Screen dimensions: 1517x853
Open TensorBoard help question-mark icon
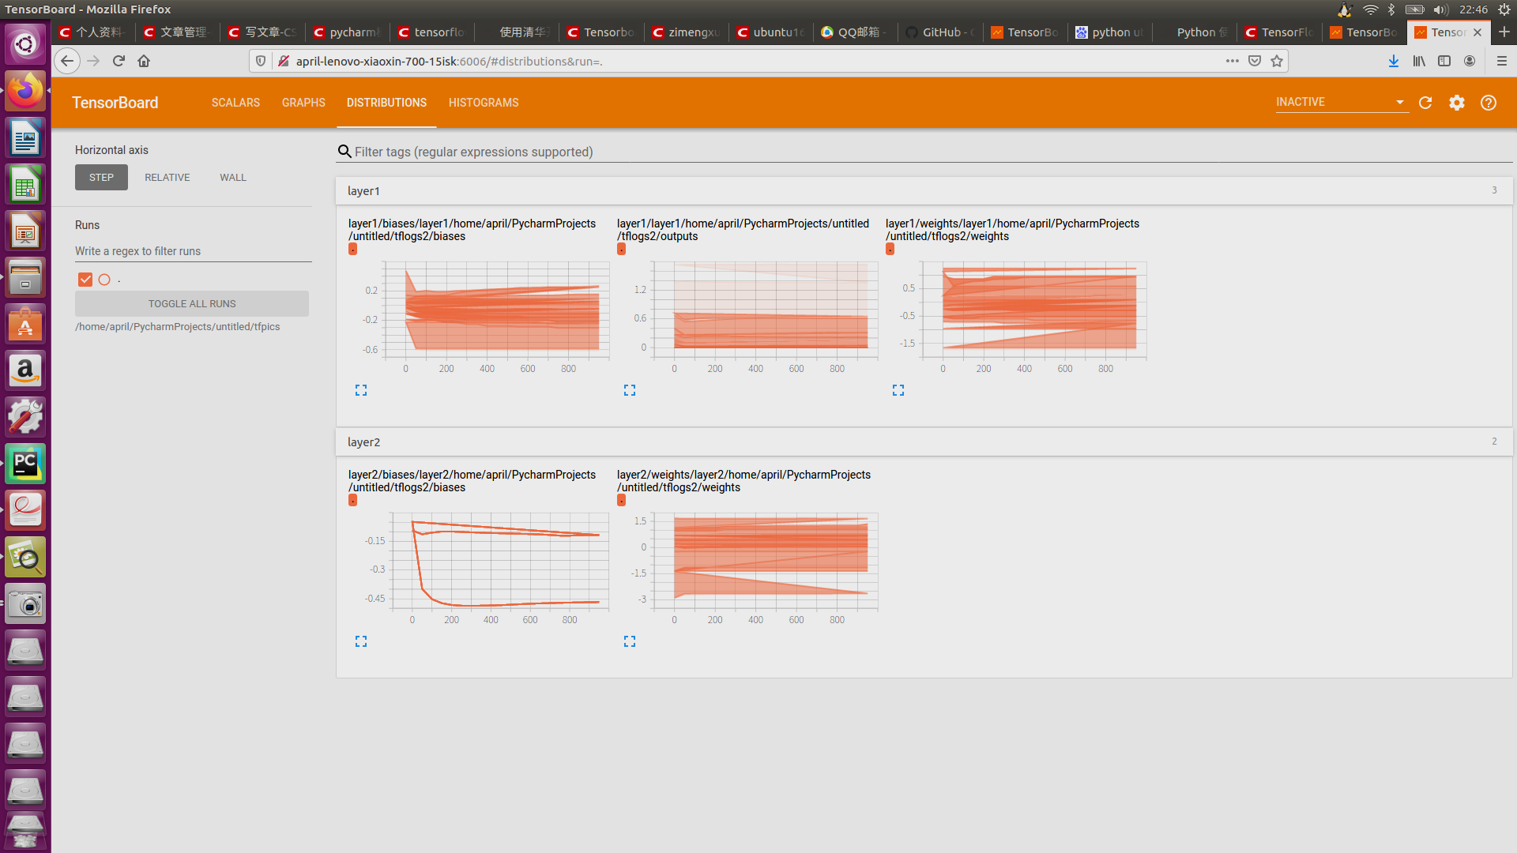point(1489,103)
